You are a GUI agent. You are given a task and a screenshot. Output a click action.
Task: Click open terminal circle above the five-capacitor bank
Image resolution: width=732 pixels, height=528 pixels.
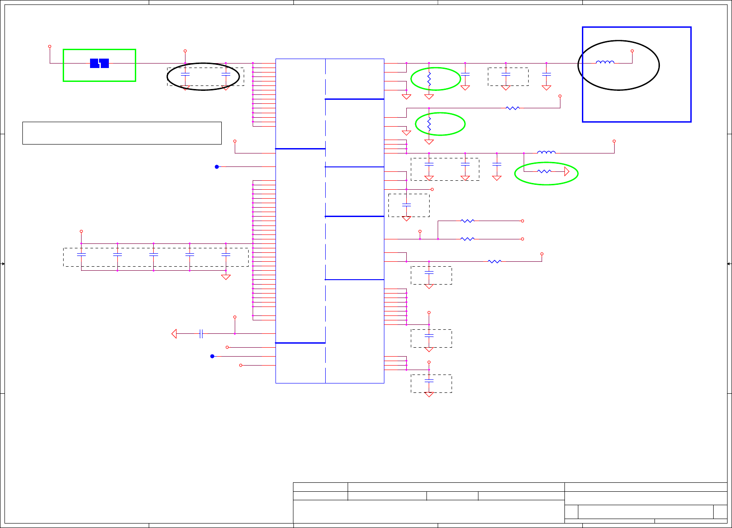(81, 231)
